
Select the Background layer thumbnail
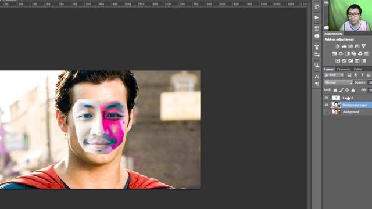(x=336, y=112)
